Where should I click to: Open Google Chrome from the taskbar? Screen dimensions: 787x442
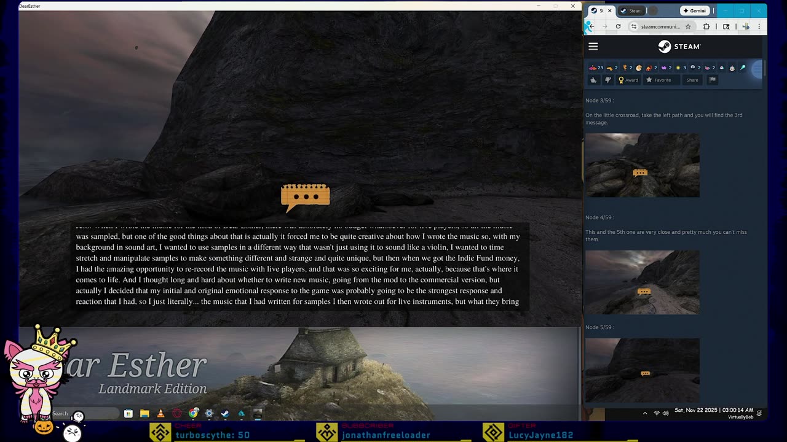click(193, 414)
